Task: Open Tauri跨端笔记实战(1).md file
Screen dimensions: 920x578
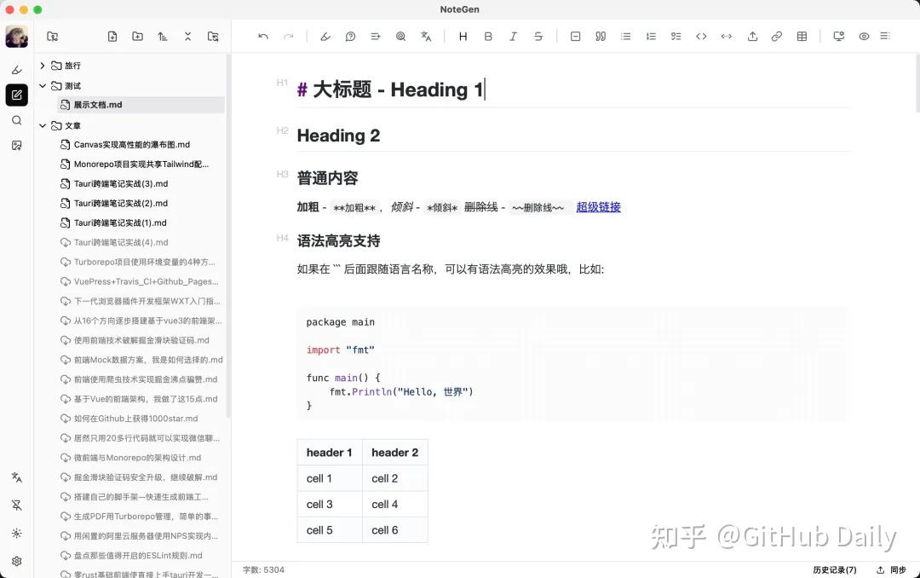Action: (120, 223)
